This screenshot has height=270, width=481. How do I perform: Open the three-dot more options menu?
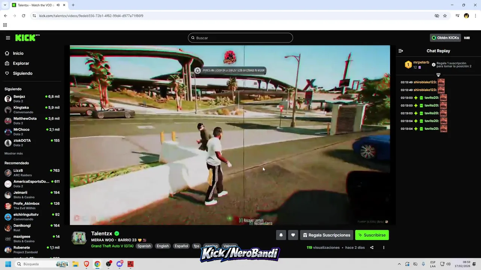point(384,247)
